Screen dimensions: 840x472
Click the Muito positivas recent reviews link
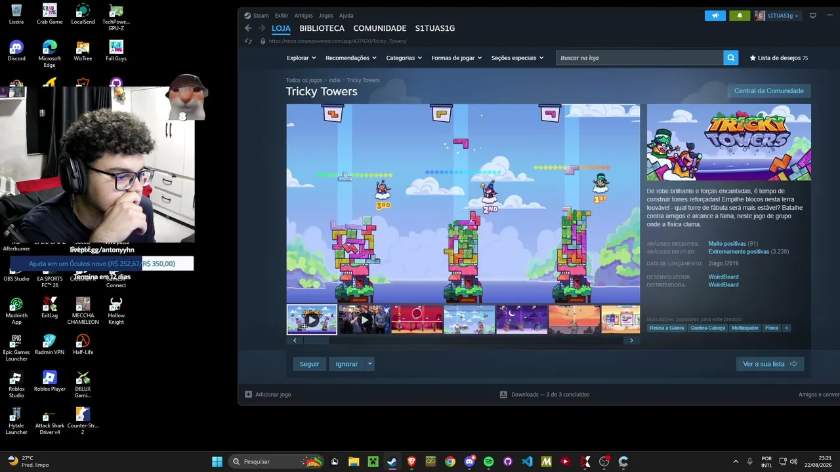(x=727, y=244)
